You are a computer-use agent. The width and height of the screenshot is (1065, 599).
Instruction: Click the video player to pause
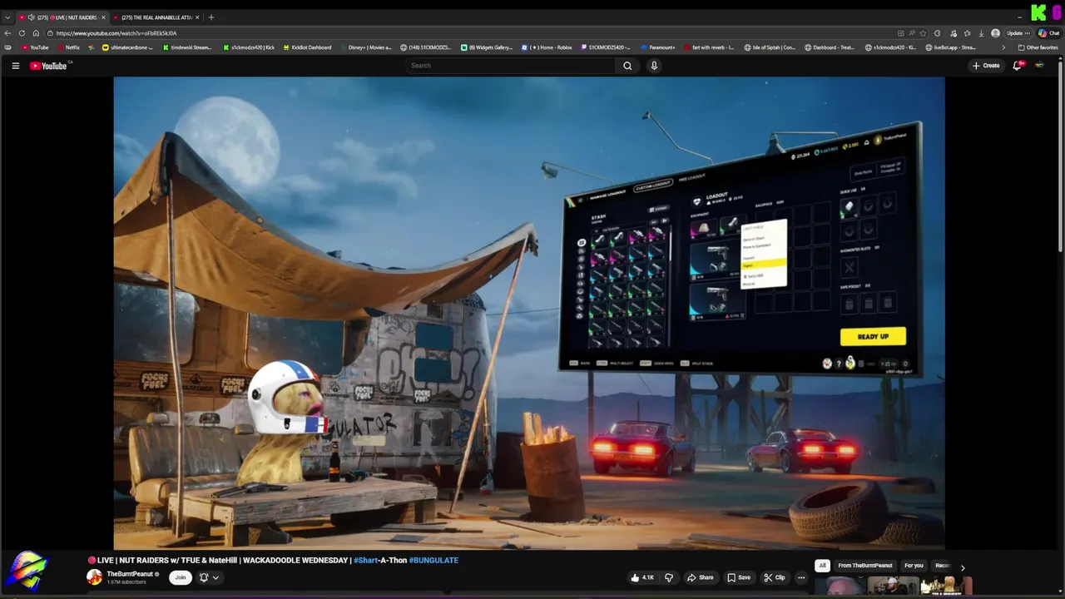pyautogui.click(x=529, y=313)
